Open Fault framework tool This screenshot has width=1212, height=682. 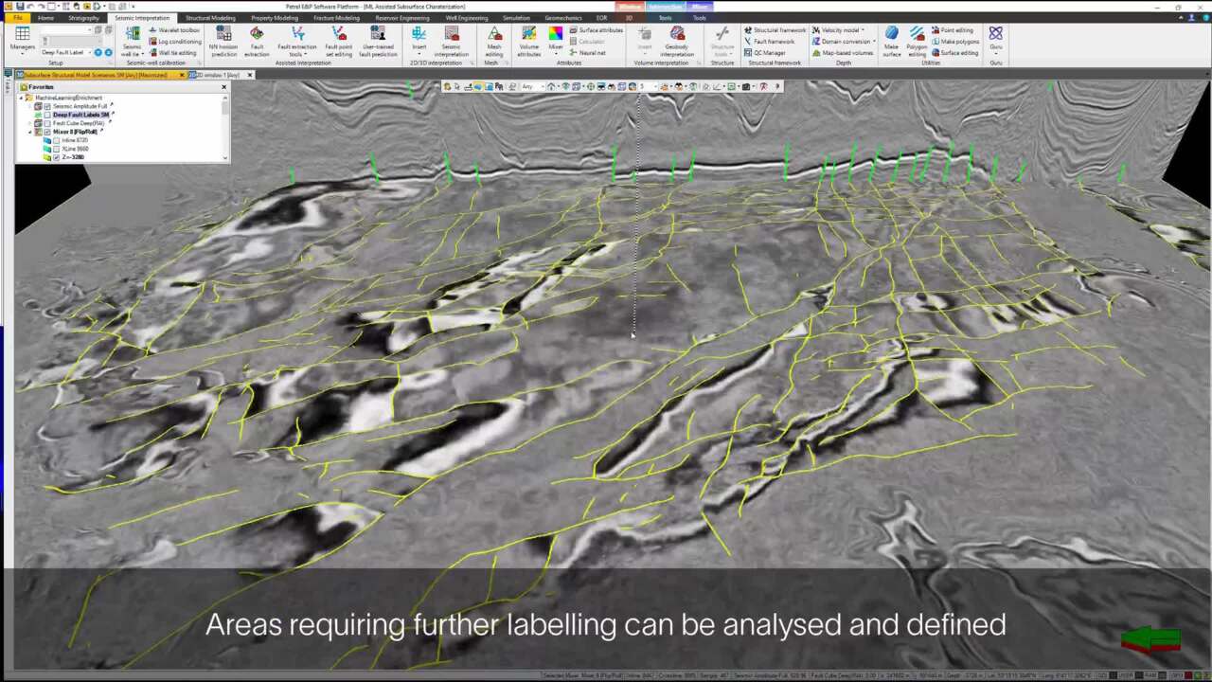(x=769, y=42)
